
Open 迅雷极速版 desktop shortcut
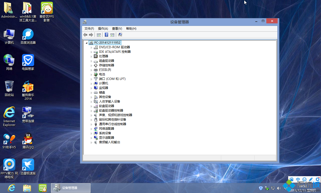[x=28, y=167]
